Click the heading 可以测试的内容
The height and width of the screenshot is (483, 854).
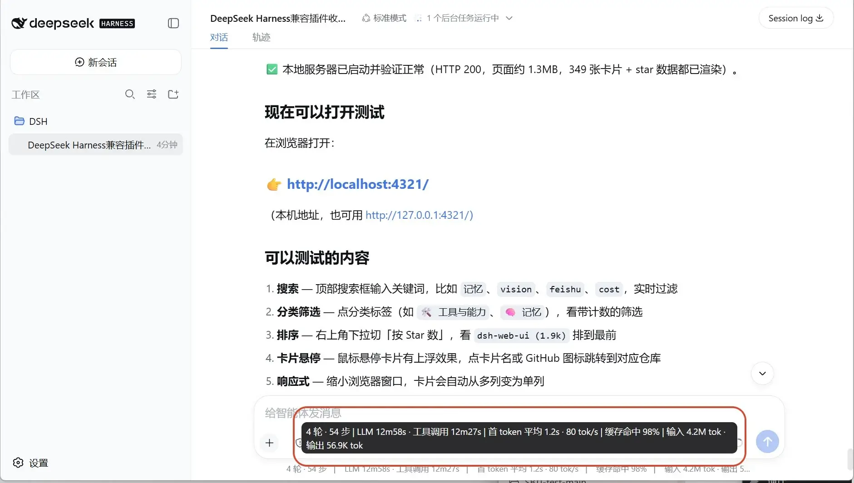point(317,258)
